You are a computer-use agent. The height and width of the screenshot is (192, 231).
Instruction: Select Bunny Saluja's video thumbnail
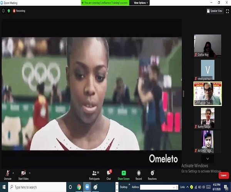pyautogui.click(x=208, y=118)
